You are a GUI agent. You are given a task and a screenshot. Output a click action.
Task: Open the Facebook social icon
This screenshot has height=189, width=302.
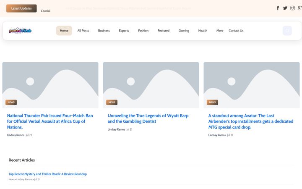278,8
